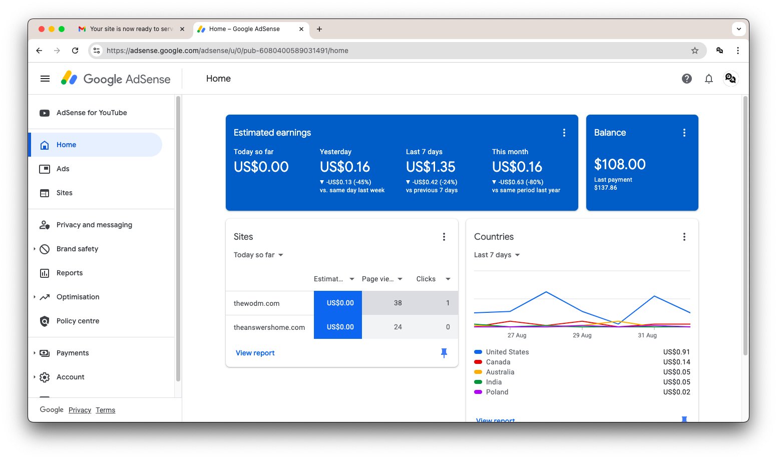Viewport: 777px width, 459px height.
Task: Open the Last 7 days period dropdown
Action: pyautogui.click(x=497, y=255)
